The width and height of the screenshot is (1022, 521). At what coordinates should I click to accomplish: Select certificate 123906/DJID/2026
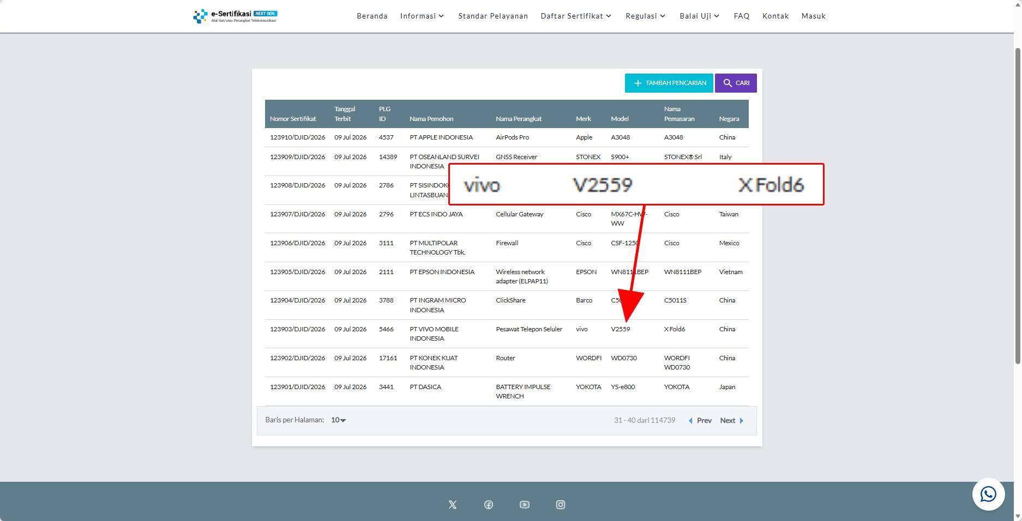pos(297,243)
